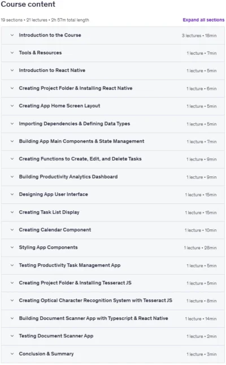Click chevron by Creating Calendar Component
The width and height of the screenshot is (226, 365).
point(12,230)
